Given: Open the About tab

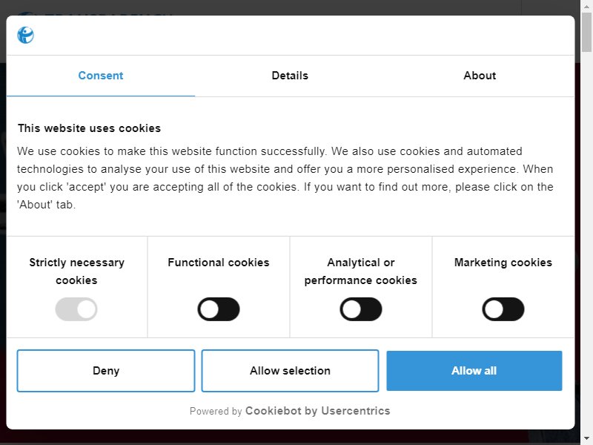Looking at the screenshot, I should [x=480, y=76].
